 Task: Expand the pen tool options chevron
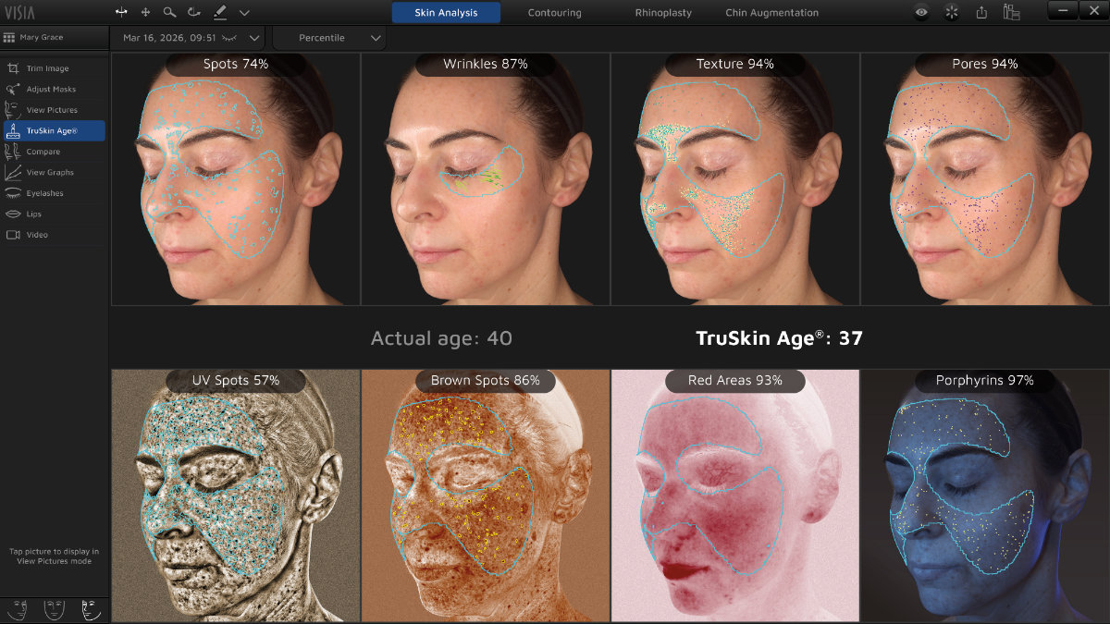[x=244, y=13]
